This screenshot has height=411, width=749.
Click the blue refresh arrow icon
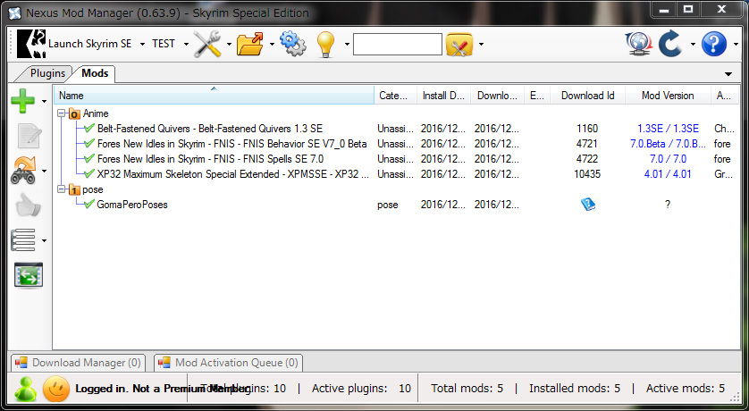coord(670,44)
